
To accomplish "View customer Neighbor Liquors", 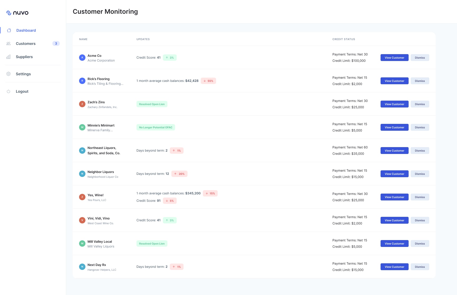I will (x=394, y=174).
